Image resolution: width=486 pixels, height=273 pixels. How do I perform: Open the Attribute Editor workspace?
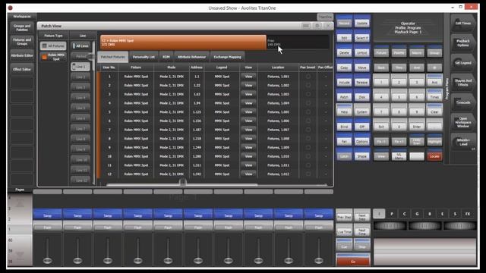(x=22, y=55)
